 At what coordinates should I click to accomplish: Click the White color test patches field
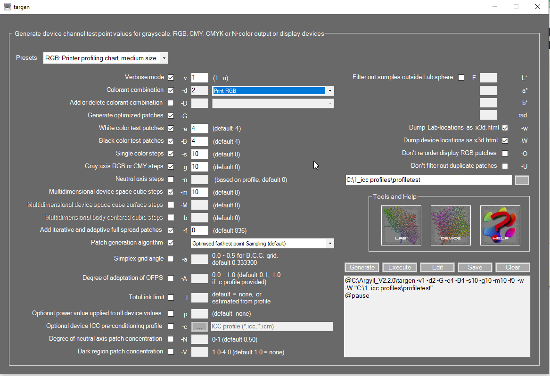(x=199, y=128)
